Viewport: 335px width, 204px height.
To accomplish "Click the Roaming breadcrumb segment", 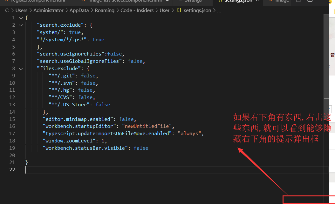I will [x=104, y=10].
